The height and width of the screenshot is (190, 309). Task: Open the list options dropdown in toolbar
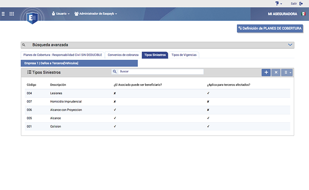(x=287, y=72)
